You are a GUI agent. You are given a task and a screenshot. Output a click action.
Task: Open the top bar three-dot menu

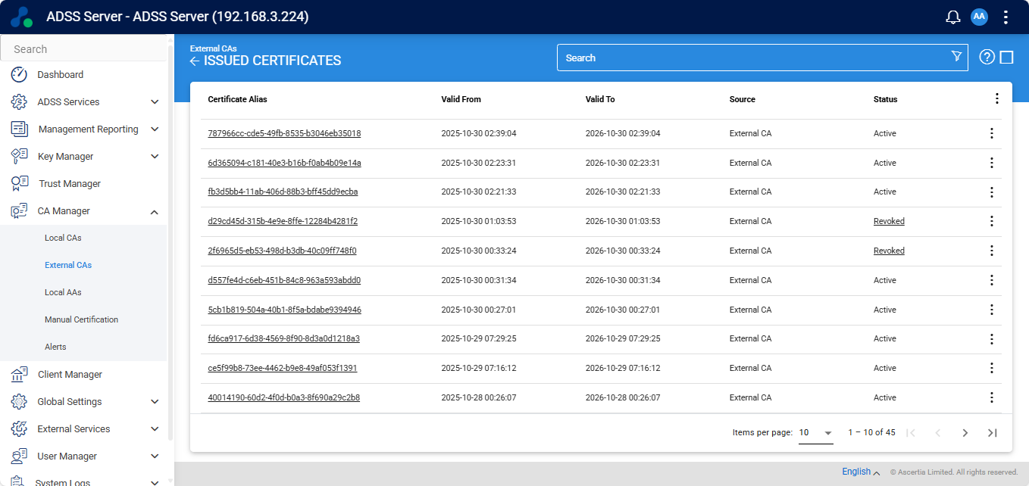(x=1006, y=17)
